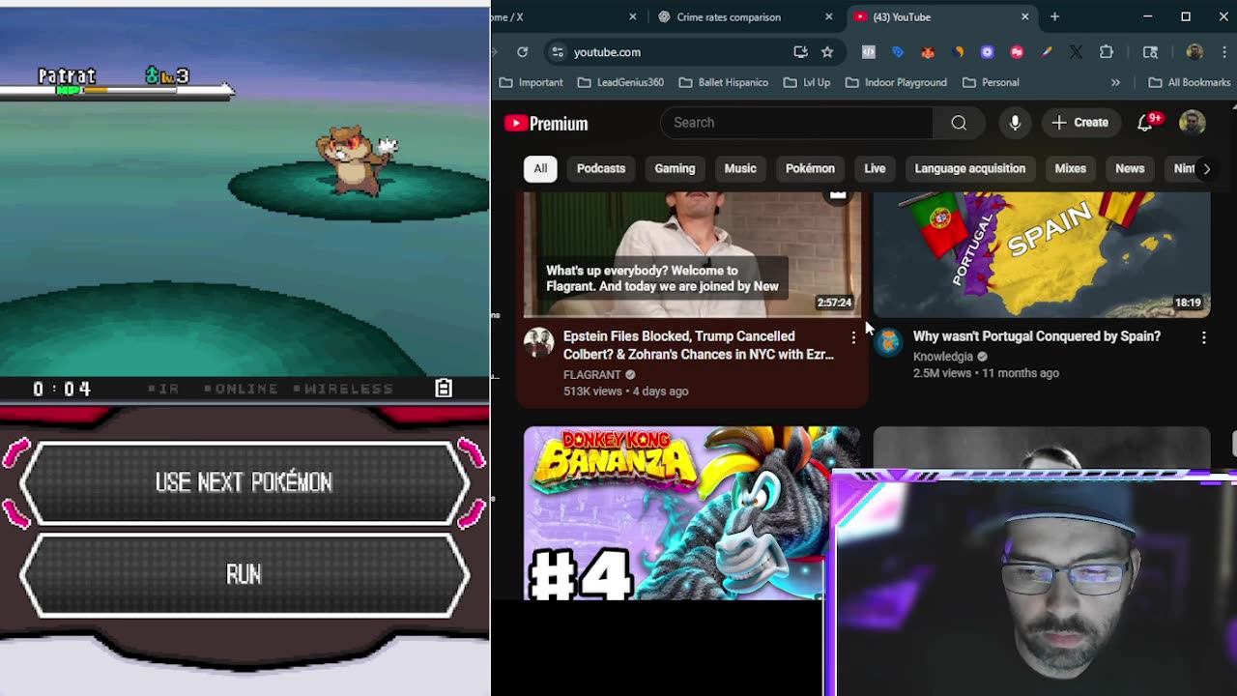Close the YouTube tab
1237x696 pixels.
click(x=1025, y=16)
